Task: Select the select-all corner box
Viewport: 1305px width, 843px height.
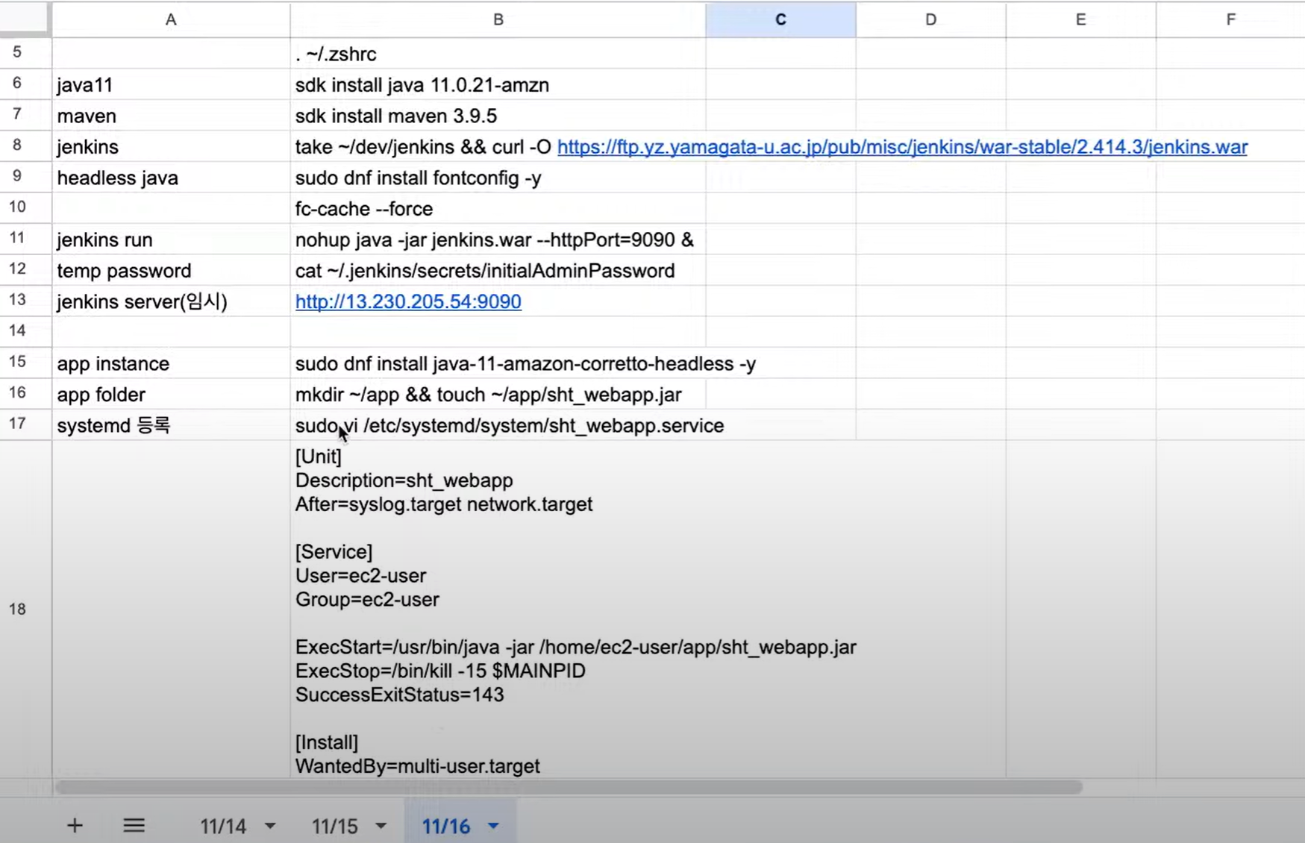Action: pos(25,19)
